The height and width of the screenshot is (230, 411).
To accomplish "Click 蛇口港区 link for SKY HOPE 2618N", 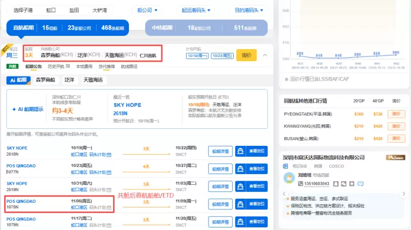I will (x=79, y=155).
